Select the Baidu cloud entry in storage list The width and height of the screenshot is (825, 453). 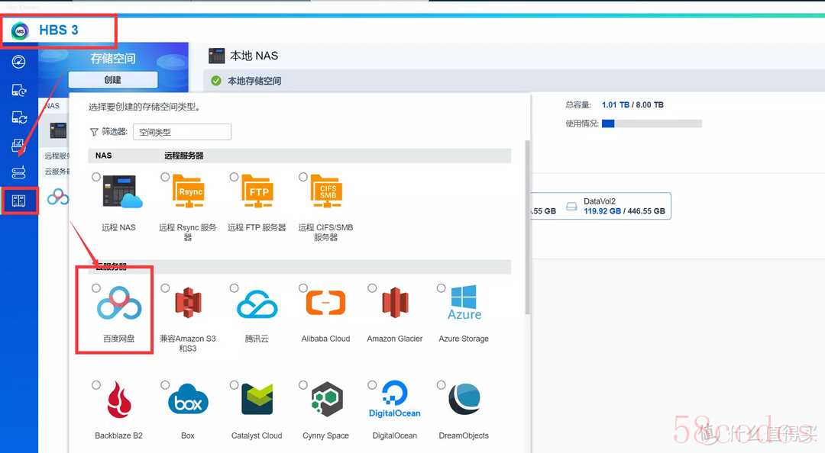pos(58,197)
